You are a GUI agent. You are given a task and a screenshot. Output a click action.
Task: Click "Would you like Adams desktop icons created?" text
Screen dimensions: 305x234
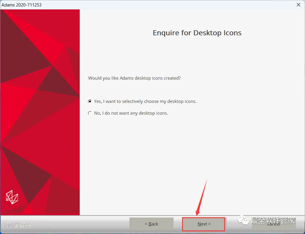click(134, 78)
